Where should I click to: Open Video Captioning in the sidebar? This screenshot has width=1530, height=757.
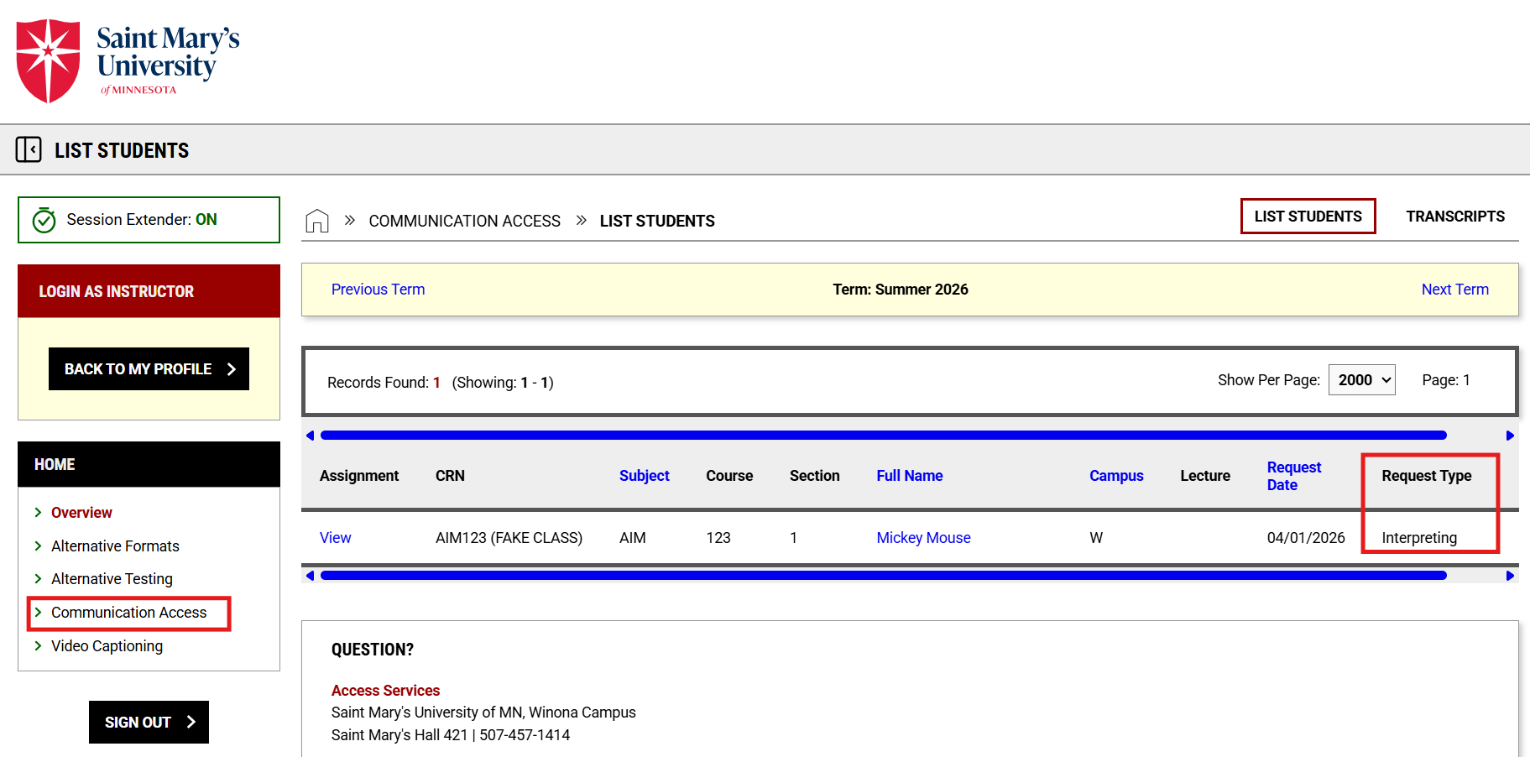[x=107, y=646]
